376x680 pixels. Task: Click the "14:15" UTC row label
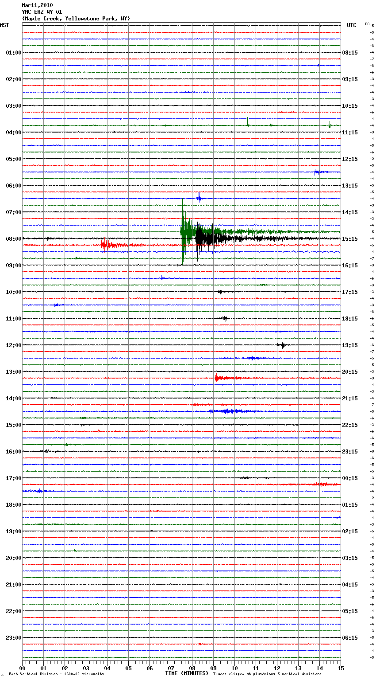click(350, 212)
